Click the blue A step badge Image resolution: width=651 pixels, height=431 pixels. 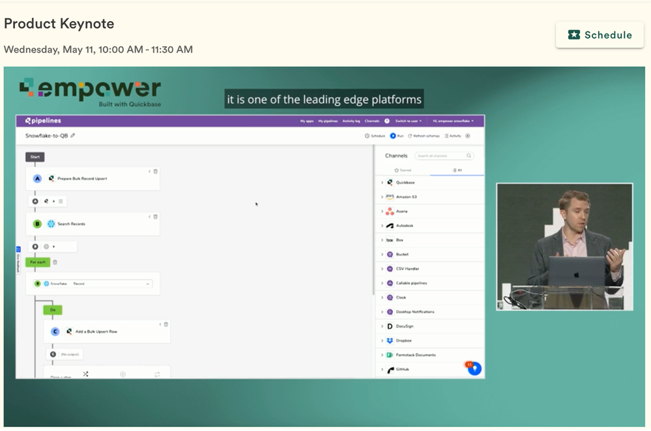click(37, 178)
